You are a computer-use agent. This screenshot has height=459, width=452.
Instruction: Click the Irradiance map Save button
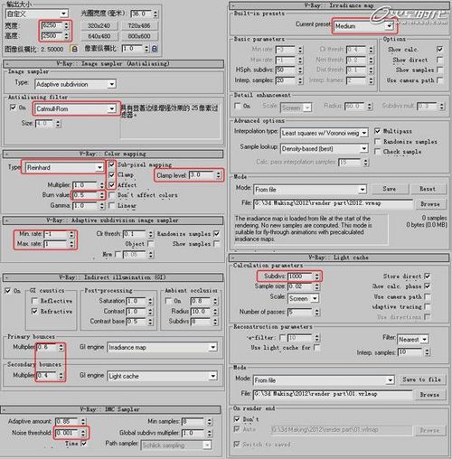pyautogui.click(x=390, y=189)
